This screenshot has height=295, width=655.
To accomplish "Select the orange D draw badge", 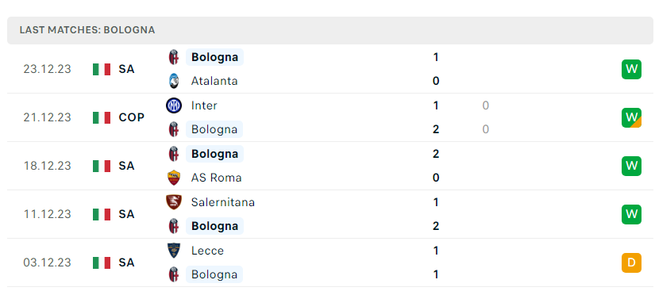I will pos(631,262).
